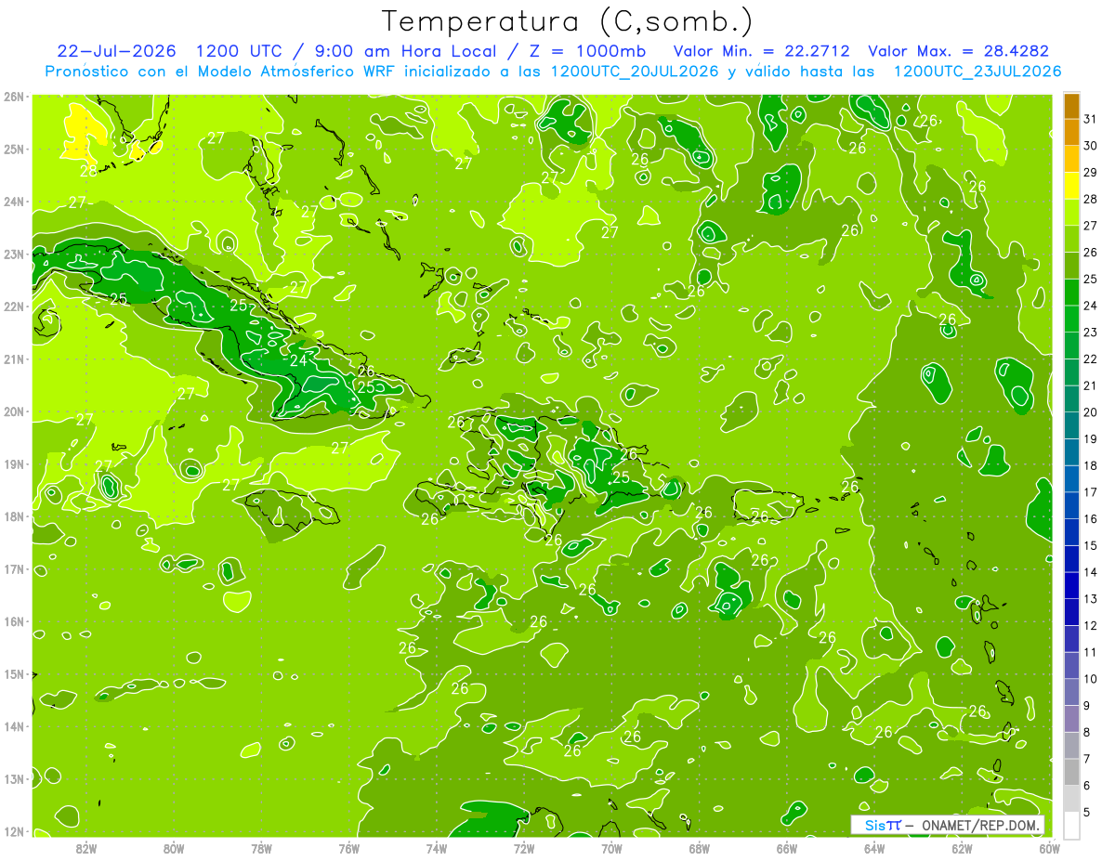The image size is (1115, 861).
Task: Click the legend scale label '29'
Action: tap(1091, 173)
